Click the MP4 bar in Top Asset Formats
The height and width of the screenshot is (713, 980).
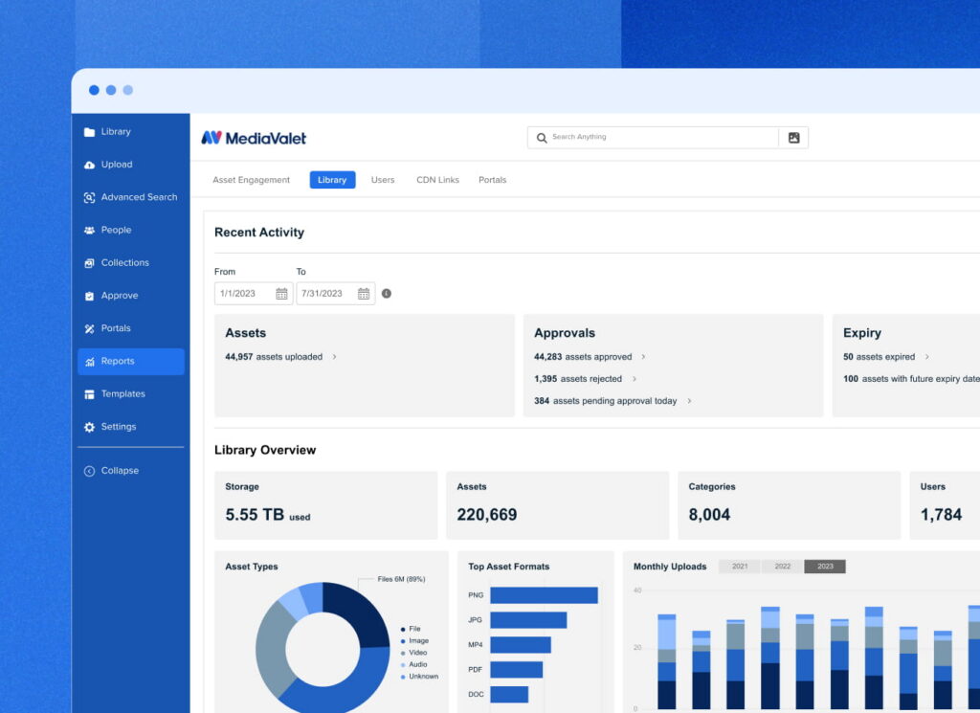[x=521, y=645]
